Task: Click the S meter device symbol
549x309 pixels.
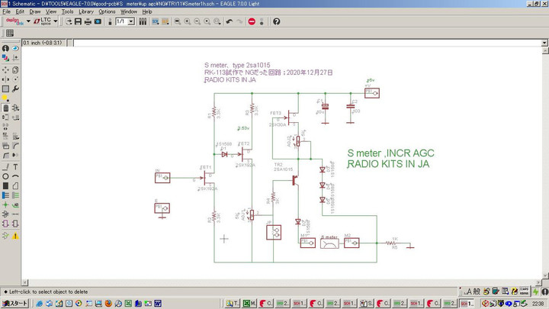Action: click(x=329, y=243)
